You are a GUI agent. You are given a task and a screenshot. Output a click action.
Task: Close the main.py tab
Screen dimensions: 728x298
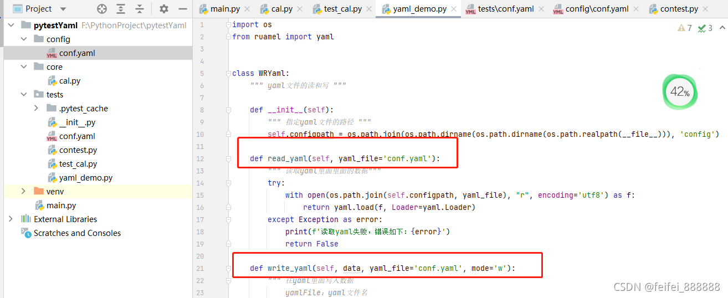(247, 9)
